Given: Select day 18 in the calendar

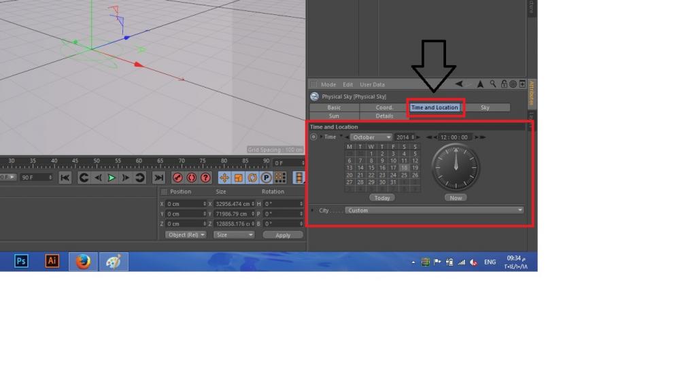Looking at the screenshot, I should click(404, 168).
